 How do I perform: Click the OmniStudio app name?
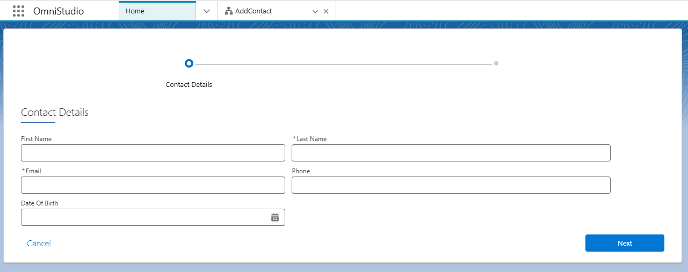click(59, 11)
